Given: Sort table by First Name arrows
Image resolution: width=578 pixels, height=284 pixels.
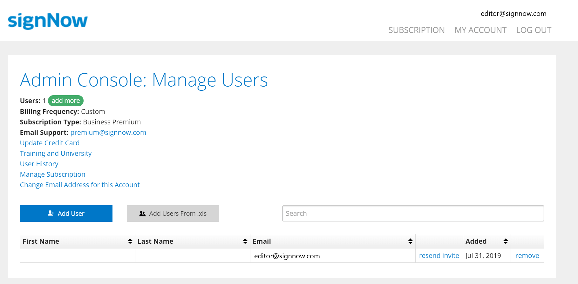Looking at the screenshot, I should 130,241.
